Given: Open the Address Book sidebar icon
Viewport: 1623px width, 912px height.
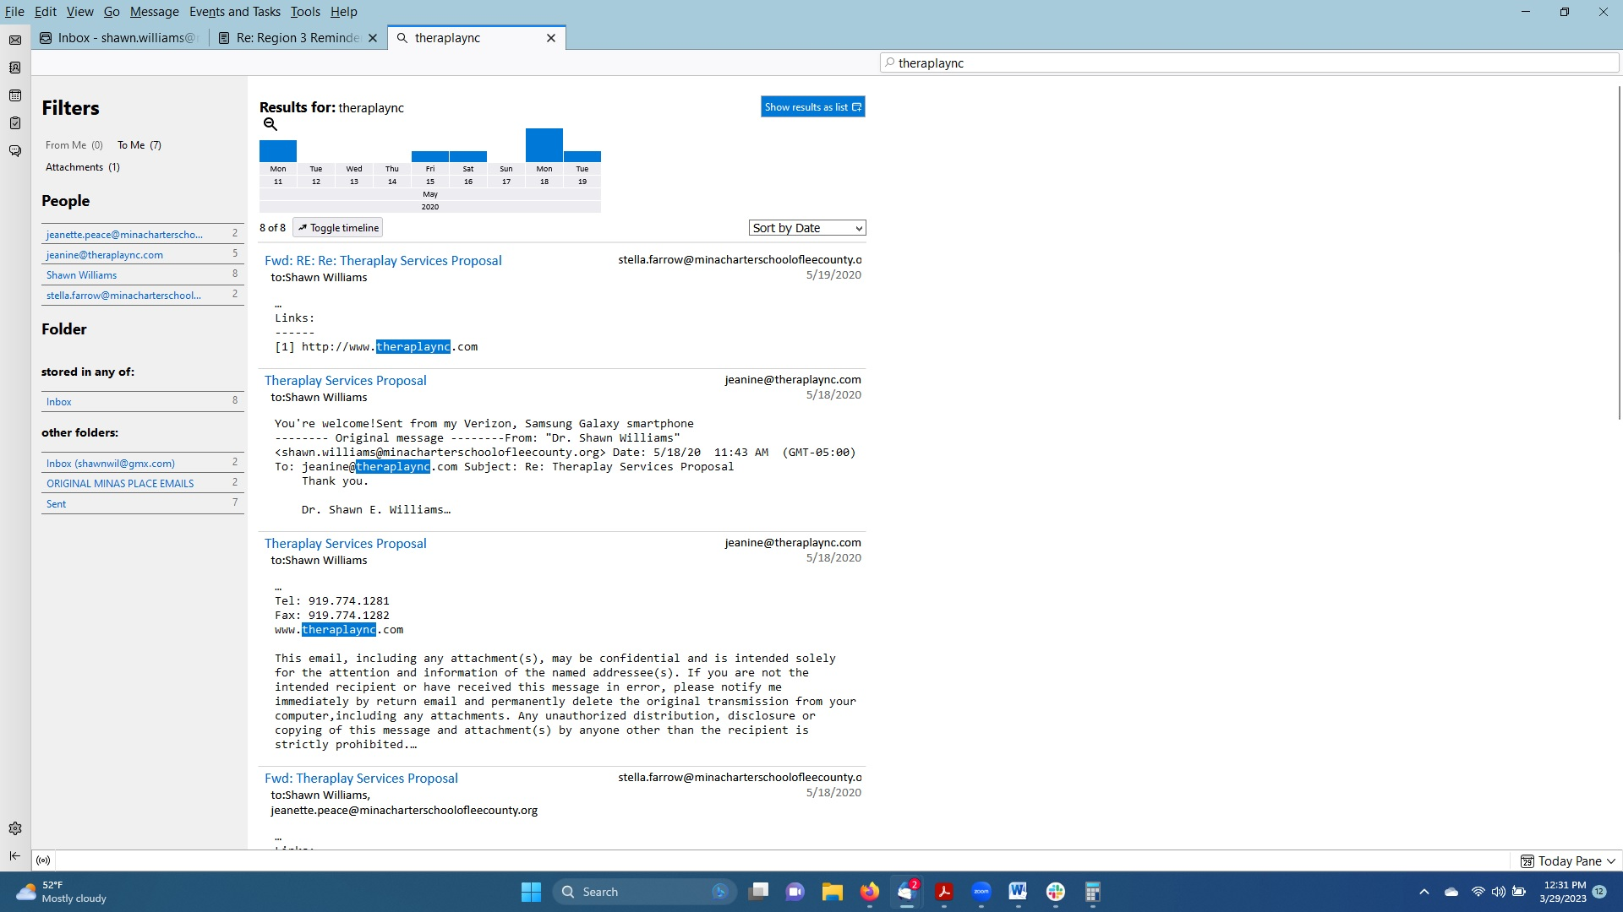Looking at the screenshot, I should pos(15,68).
